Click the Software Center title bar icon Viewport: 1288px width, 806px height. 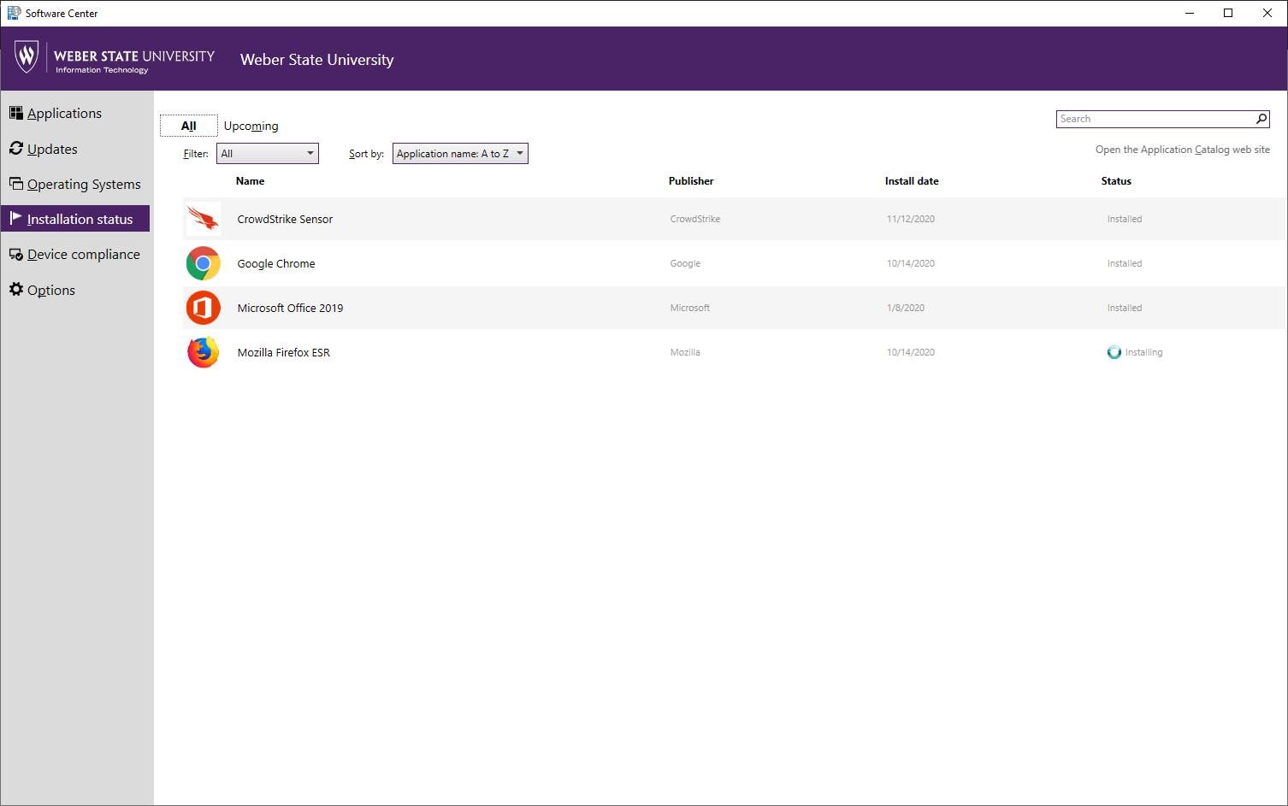point(14,13)
